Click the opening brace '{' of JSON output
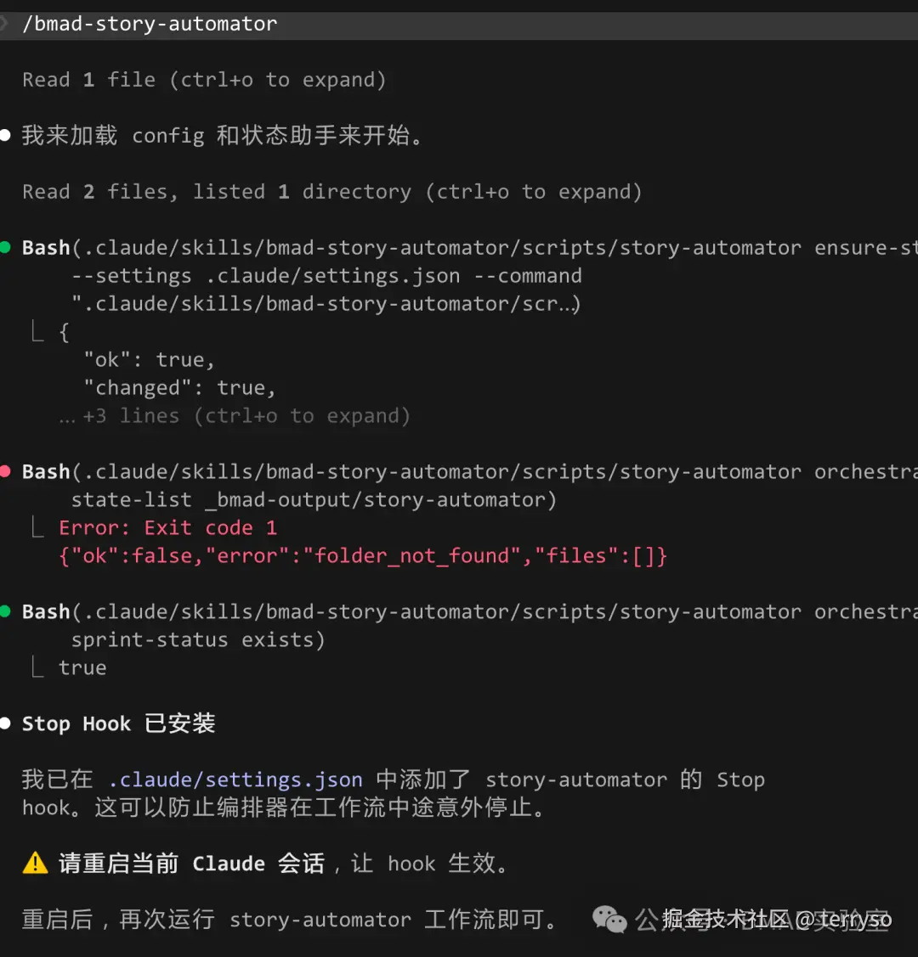This screenshot has width=918, height=957. 64,332
